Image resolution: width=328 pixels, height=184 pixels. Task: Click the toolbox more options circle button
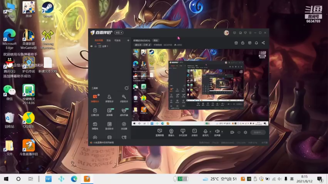(126, 88)
